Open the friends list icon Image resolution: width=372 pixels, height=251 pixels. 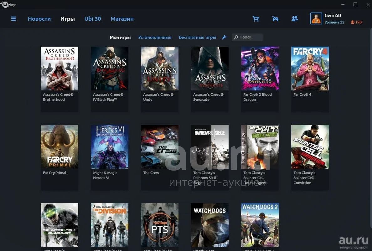point(294,18)
